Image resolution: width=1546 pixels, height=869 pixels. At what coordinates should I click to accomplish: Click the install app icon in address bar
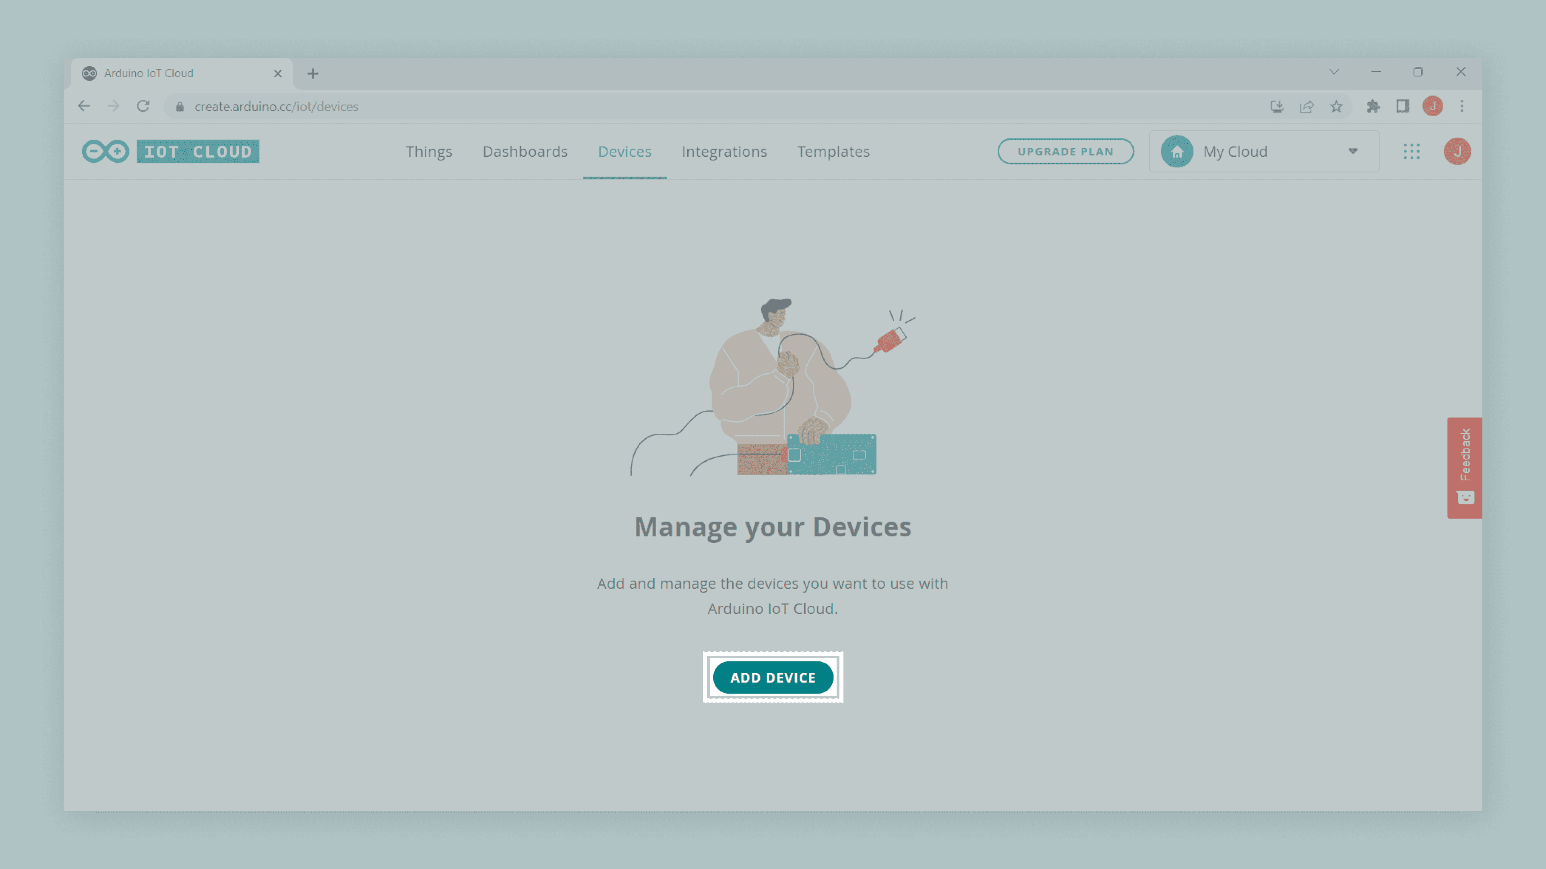1277,106
